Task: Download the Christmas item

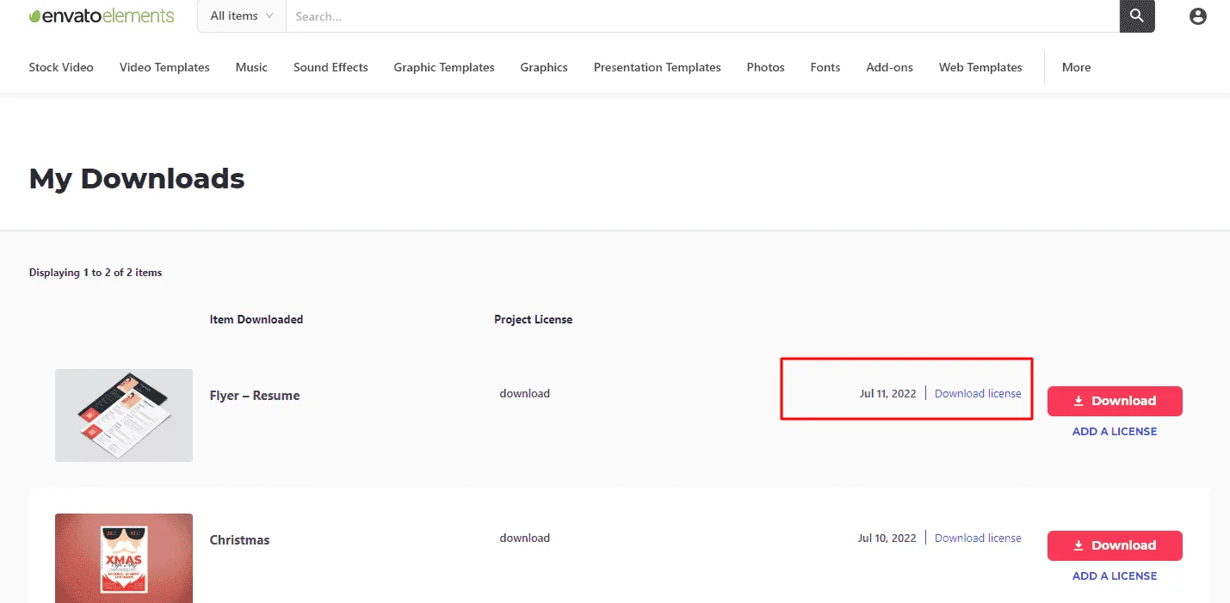Action: pos(1115,545)
